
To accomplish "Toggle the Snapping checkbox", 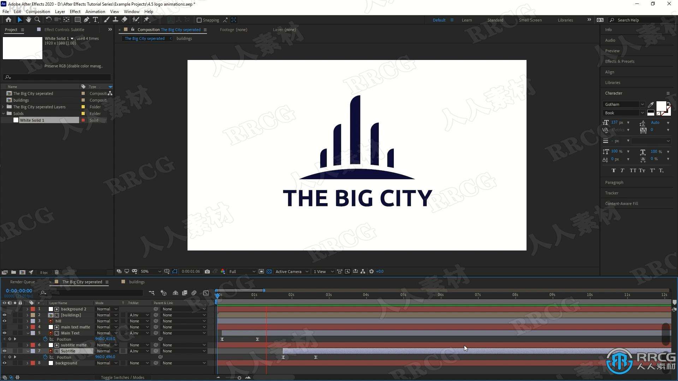I will 199,20.
